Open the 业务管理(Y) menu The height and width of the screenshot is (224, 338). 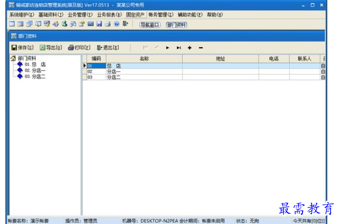coord(80,15)
